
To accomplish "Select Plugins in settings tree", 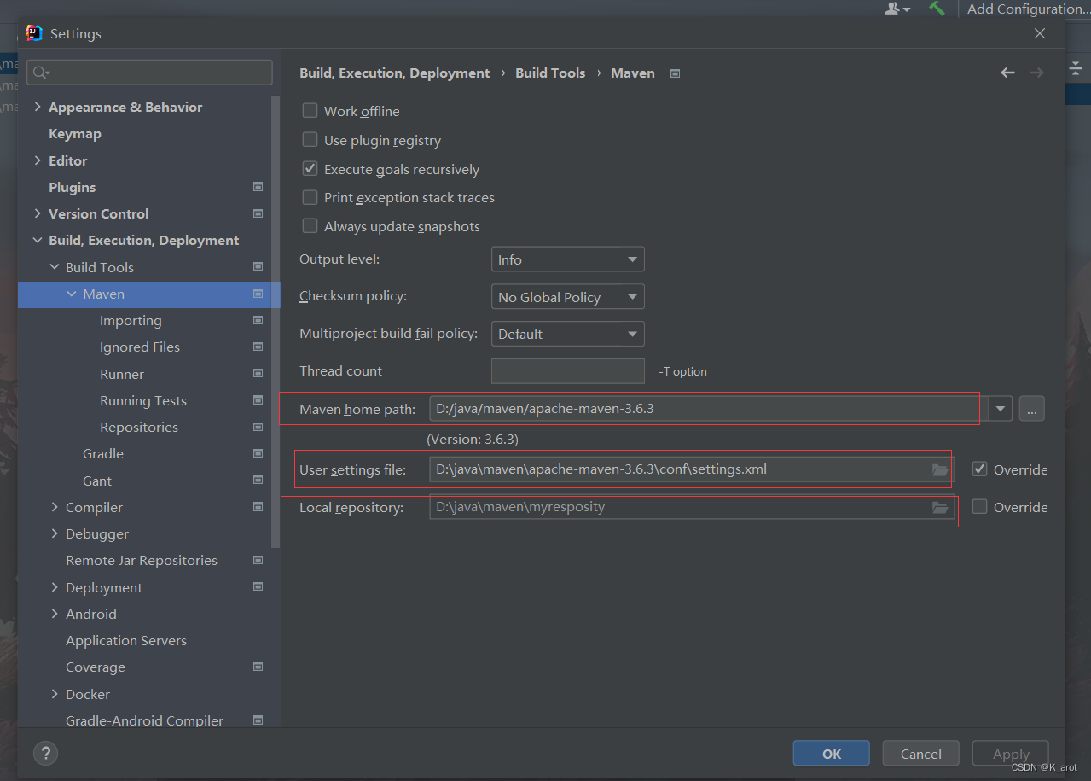I will pos(72,187).
